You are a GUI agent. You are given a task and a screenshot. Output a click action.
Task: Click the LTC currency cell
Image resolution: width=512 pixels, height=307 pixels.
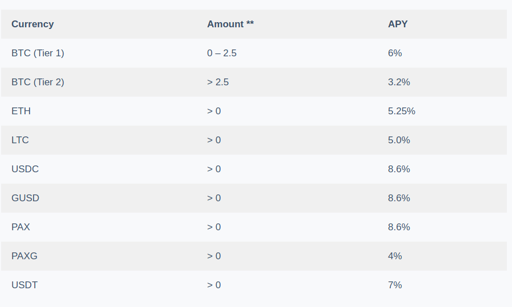click(x=20, y=140)
